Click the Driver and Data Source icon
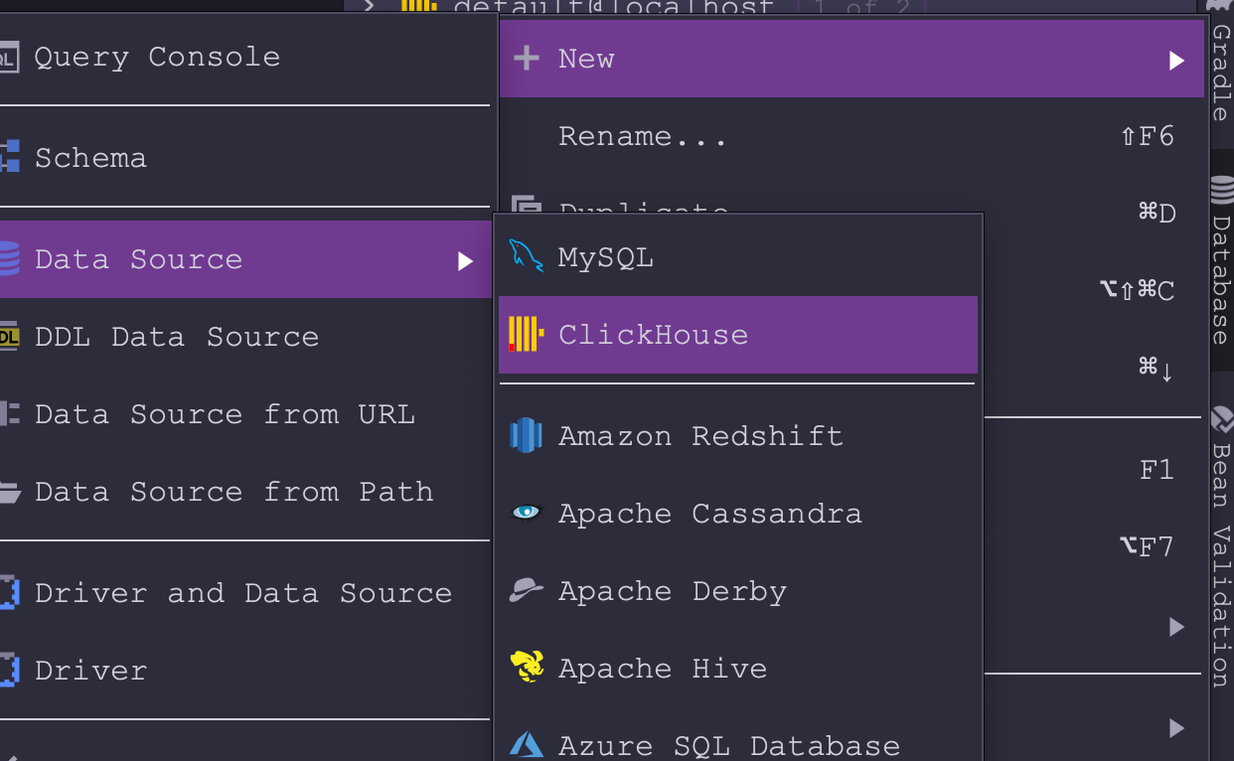Screen dimensions: 1234x761 pyautogui.click(x=8, y=593)
